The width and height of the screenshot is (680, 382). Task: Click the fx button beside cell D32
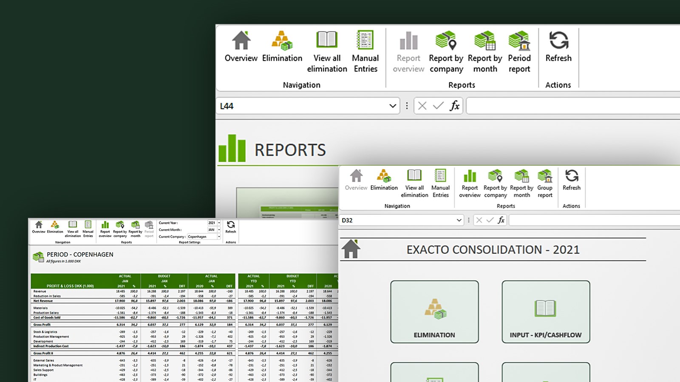pos(501,220)
